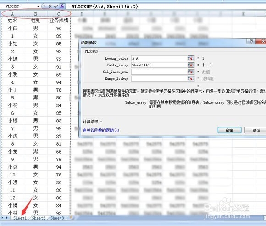Select the score cell 66
This screenshot has height=226, width=266.
[x=59, y=152]
